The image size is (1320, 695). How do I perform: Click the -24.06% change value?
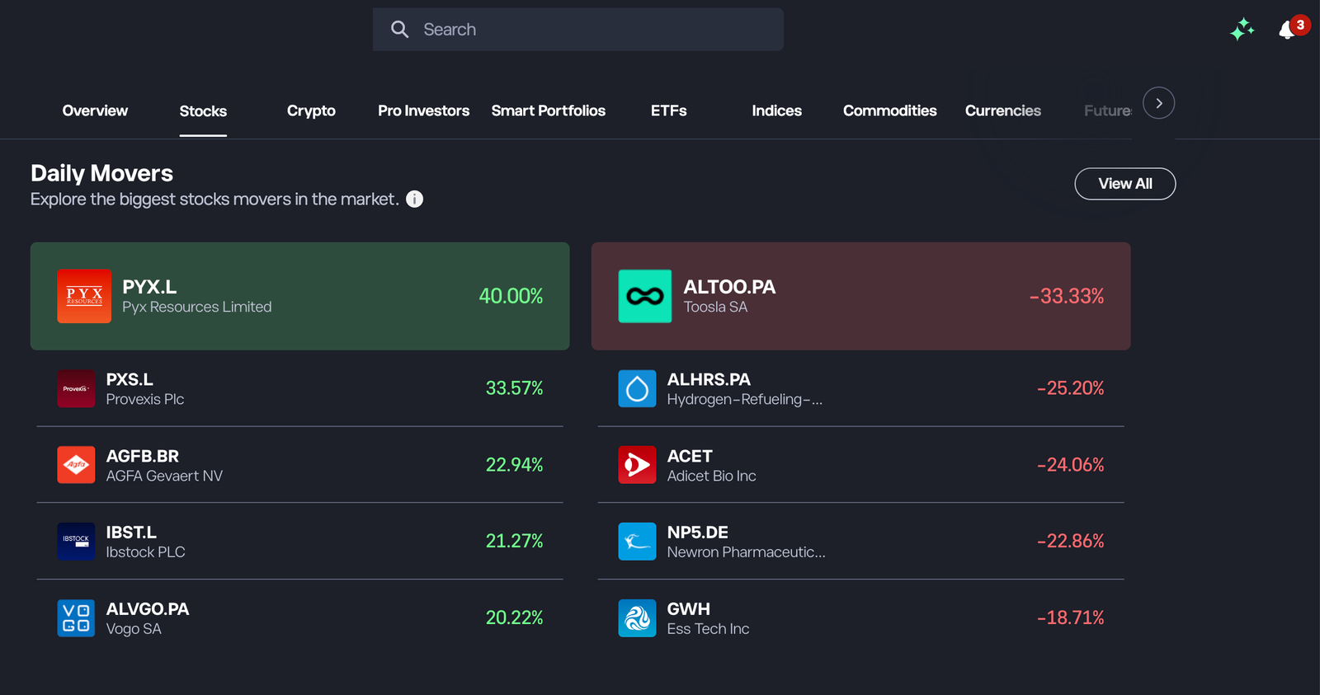pos(1070,465)
